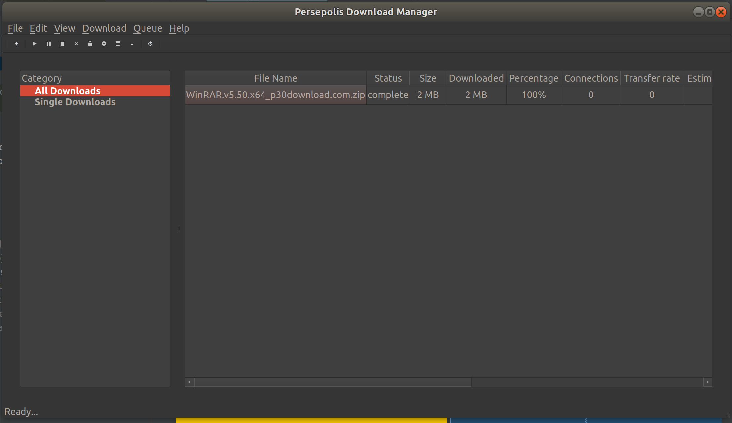
Task: Select the Single Downloads category
Action: 95,102
